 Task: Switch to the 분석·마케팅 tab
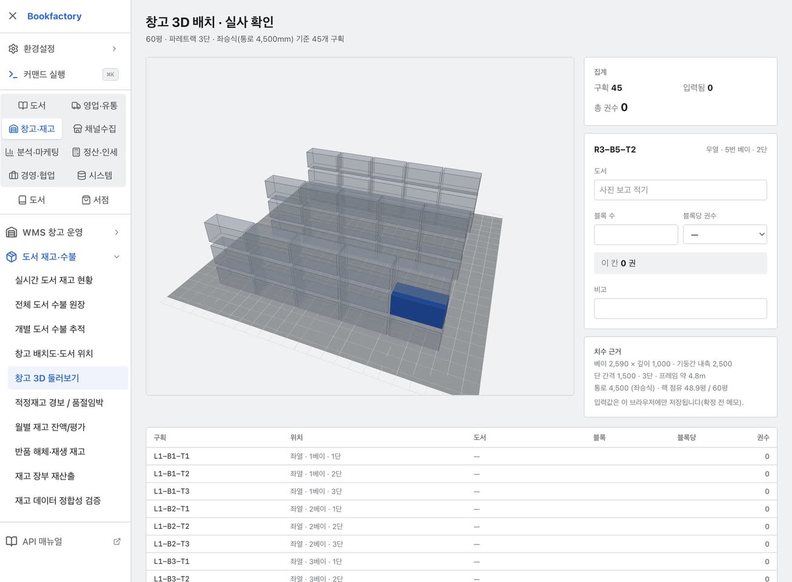(x=32, y=152)
